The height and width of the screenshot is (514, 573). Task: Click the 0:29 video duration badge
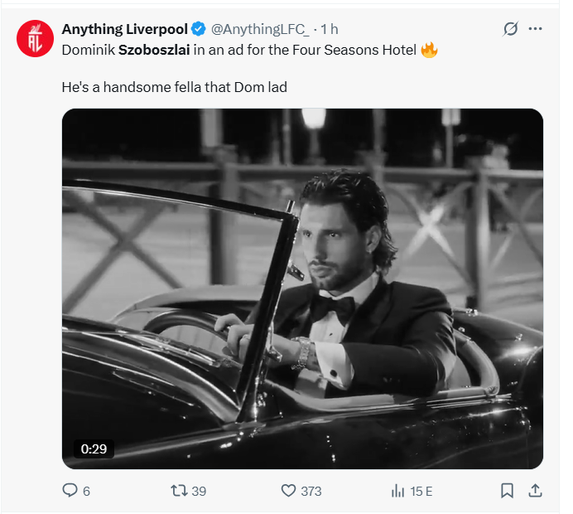[93, 449]
